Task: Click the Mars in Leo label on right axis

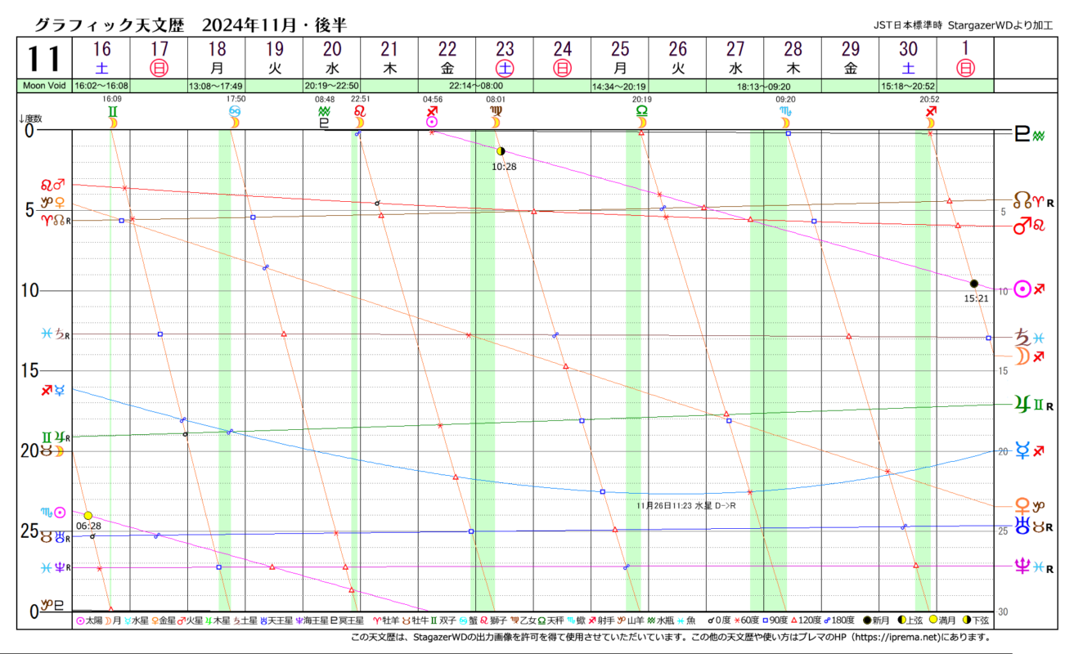Action: (1030, 225)
